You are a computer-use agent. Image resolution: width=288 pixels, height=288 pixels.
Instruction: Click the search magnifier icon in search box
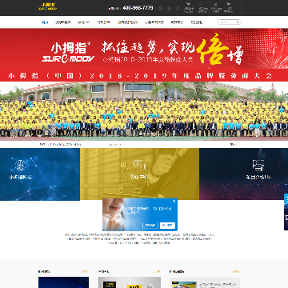tap(238, 22)
